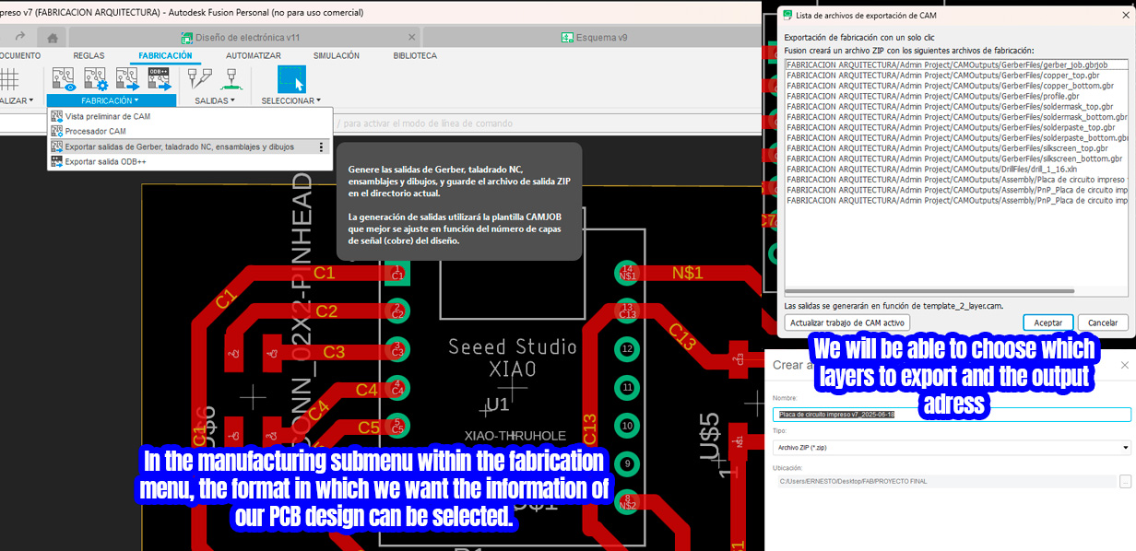Click the milling tool icon in Salidas

pyautogui.click(x=200, y=78)
